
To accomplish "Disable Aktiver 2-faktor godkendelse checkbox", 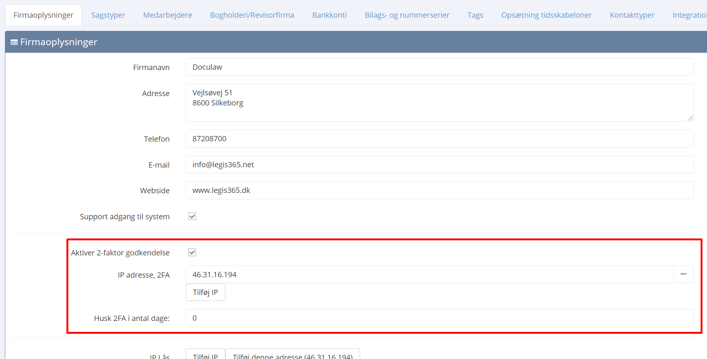I will pyautogui.click(x=192, y=252).
